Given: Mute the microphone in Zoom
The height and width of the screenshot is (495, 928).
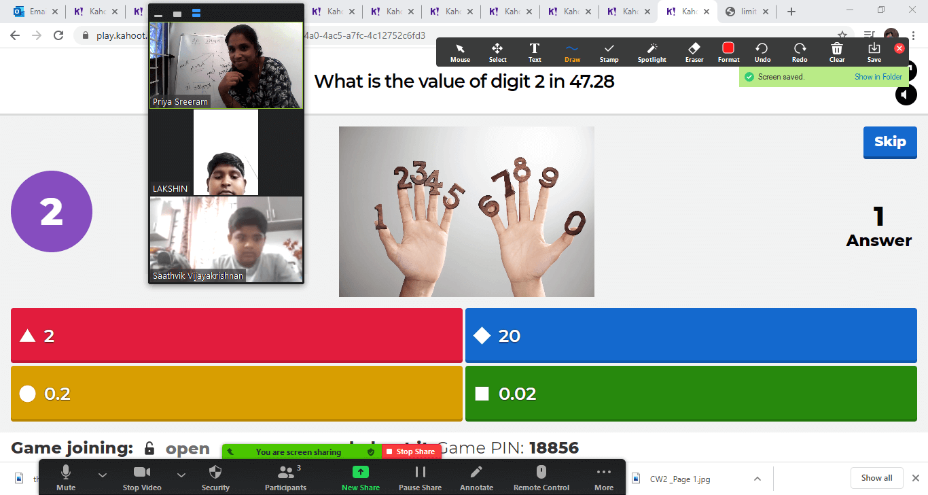Looking at the screenshot, I should coord(66,477).
